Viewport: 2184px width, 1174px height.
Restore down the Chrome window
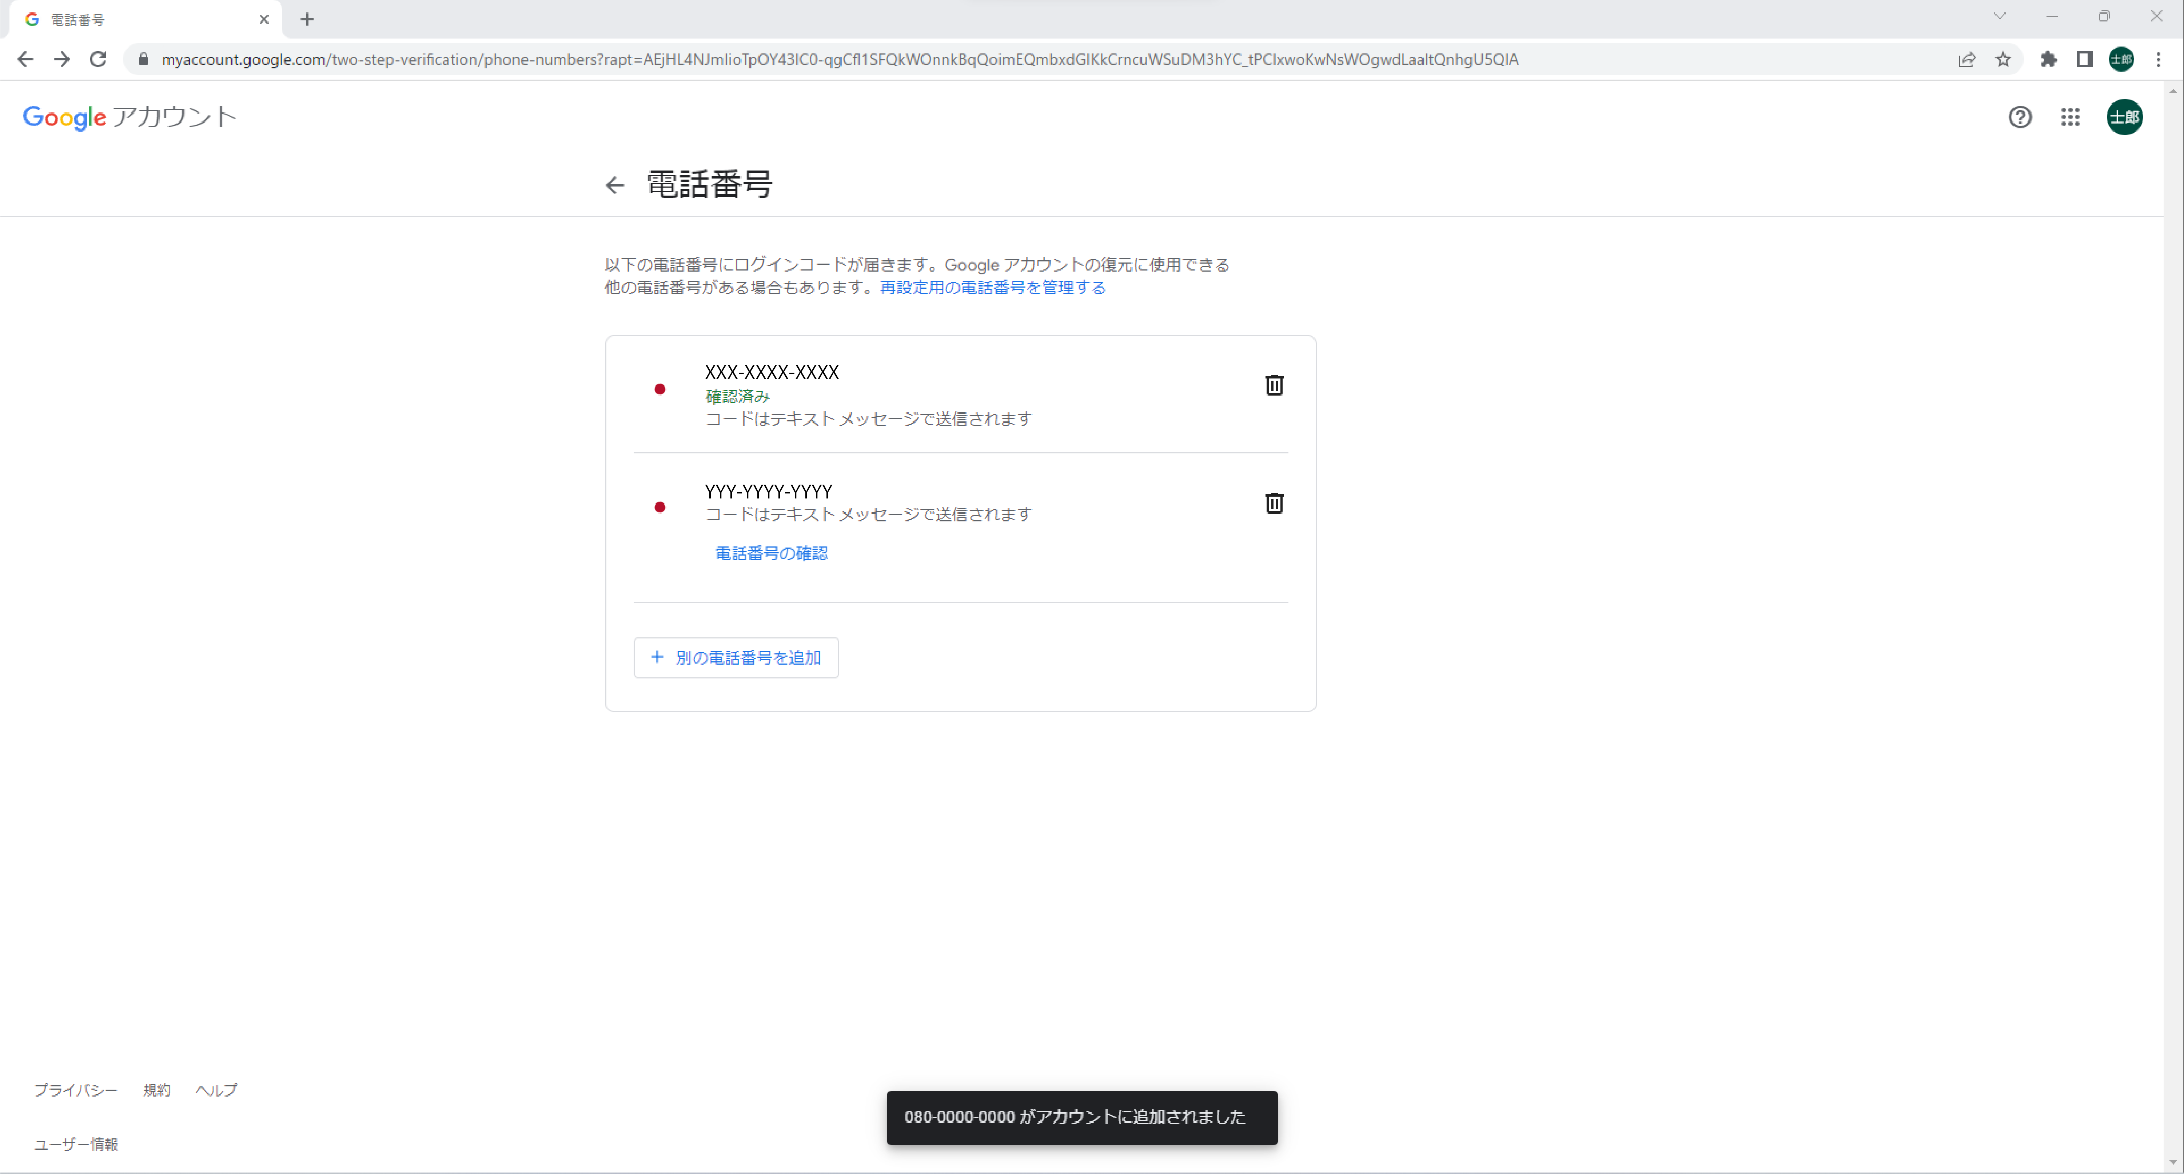2104,16
